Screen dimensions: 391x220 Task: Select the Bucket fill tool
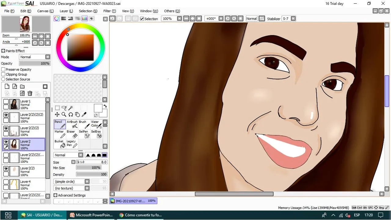(60, 144)
